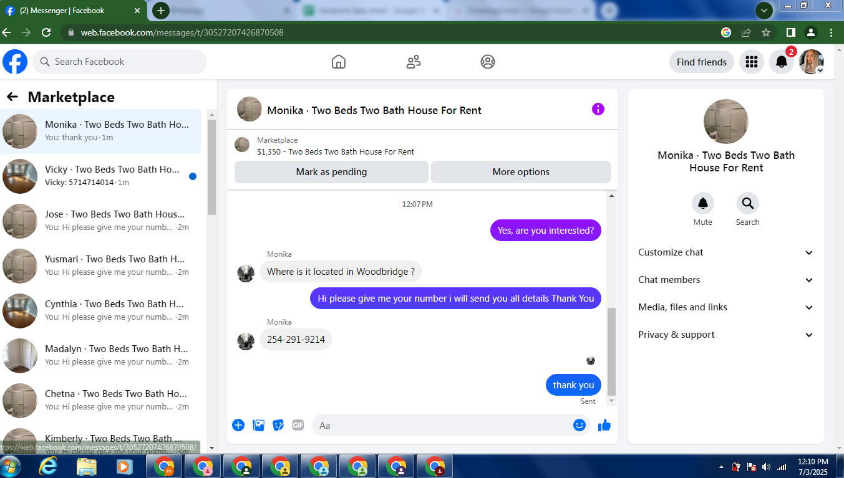Choose a sticker from the sticker icon
Viewport: 844px width, 478px height.
[x=278, y=425]
